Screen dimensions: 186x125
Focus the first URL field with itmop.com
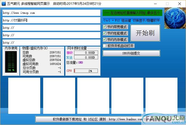51,13
